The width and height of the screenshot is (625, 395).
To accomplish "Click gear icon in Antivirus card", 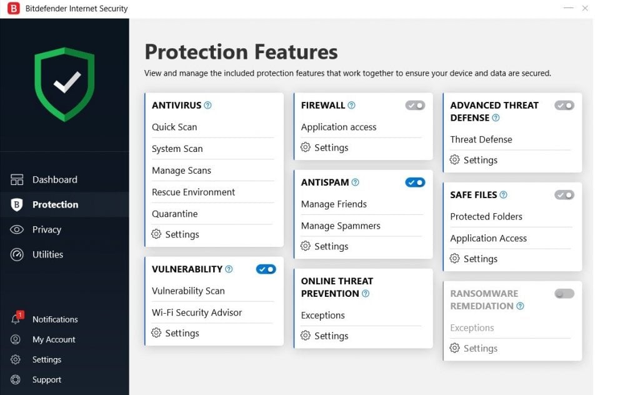I will tap(156, 234).
